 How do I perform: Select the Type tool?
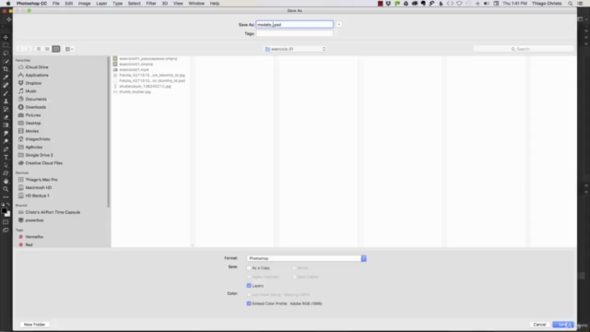[x=6, y=158]
